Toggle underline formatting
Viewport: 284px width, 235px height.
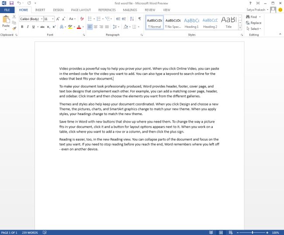[34, 27]
